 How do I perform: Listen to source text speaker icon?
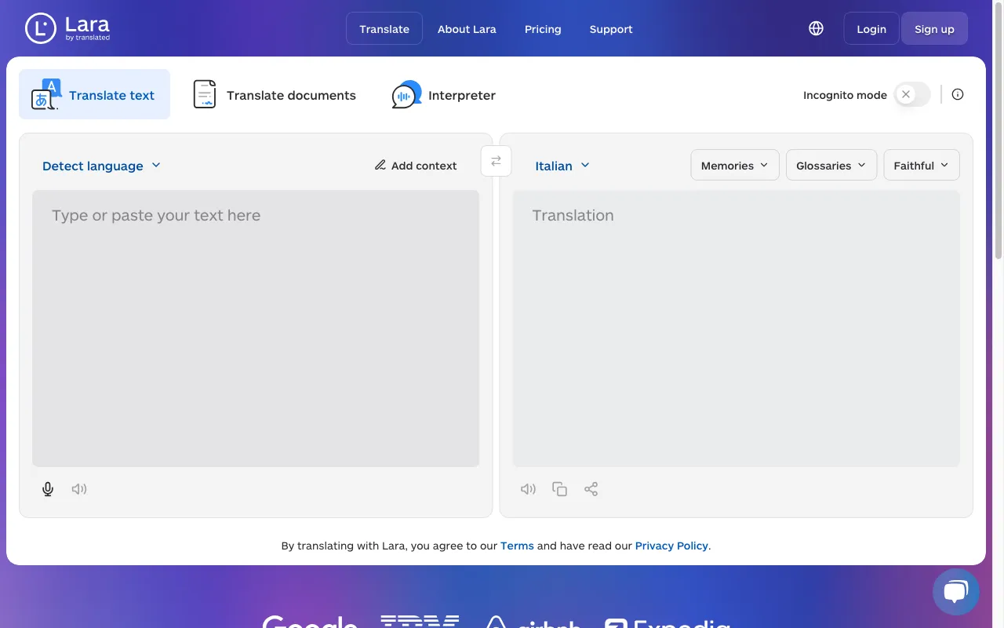(79, 489)
